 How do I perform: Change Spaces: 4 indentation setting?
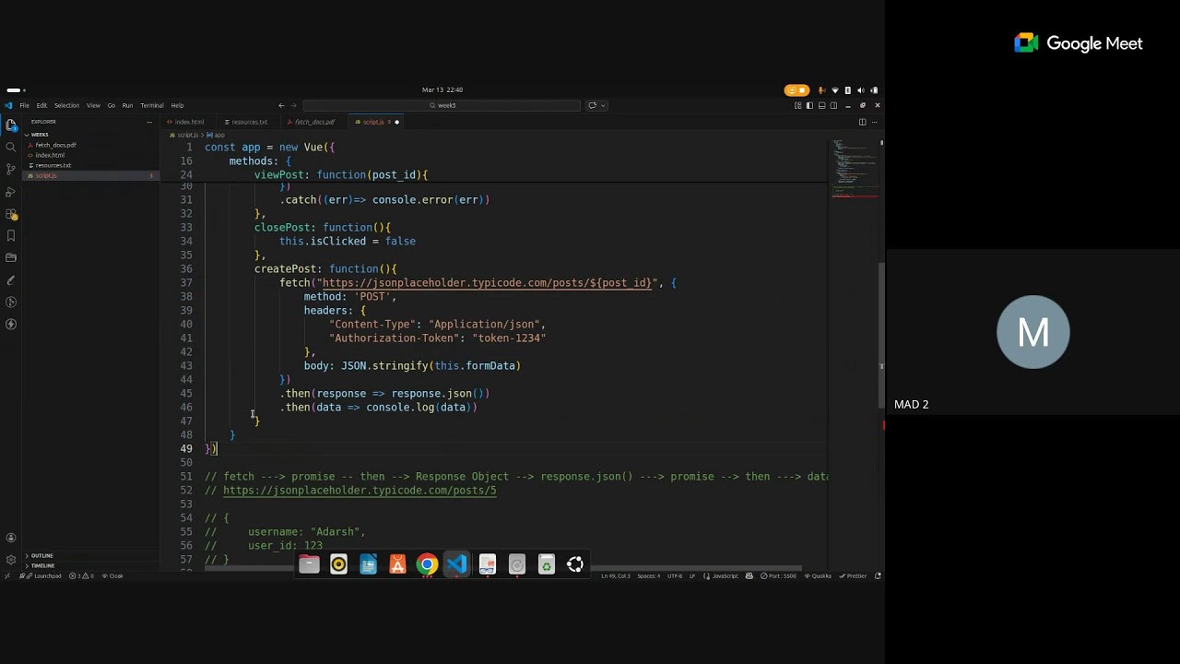[x=648, y=575]
